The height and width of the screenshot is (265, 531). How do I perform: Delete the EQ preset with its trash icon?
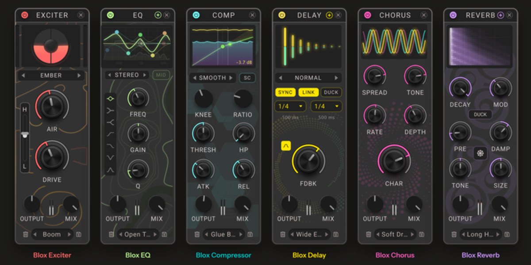point(111,235)
